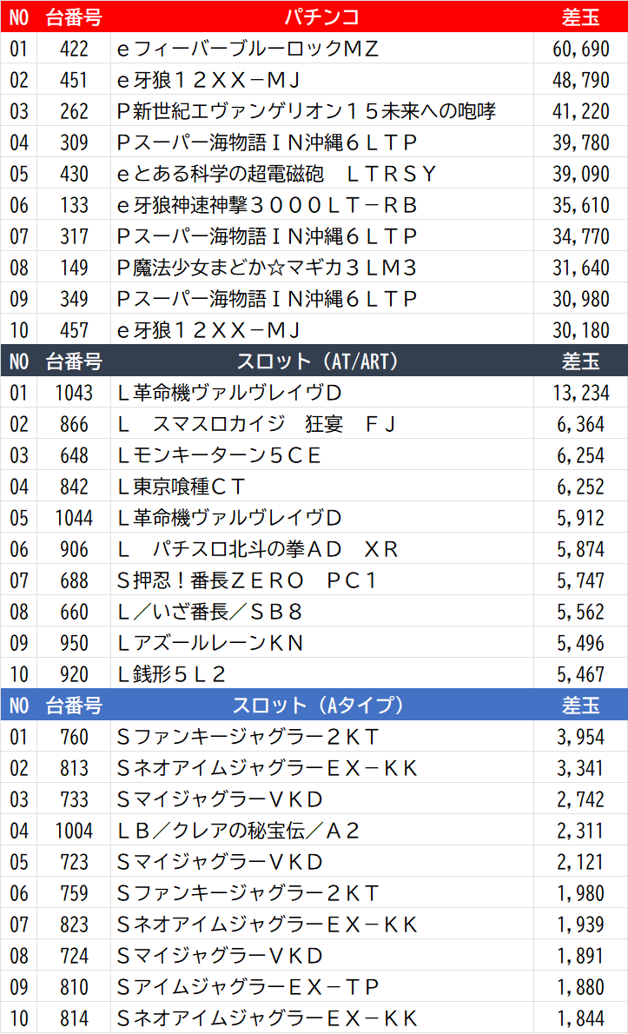Screen dimensions: 628x1034
Task: Click the value 30,180
Action: tap(580, 330)
